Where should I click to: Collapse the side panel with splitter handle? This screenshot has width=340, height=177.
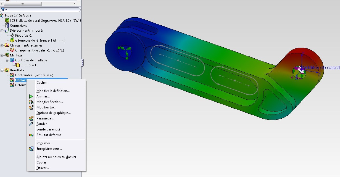tap(82, 62)
